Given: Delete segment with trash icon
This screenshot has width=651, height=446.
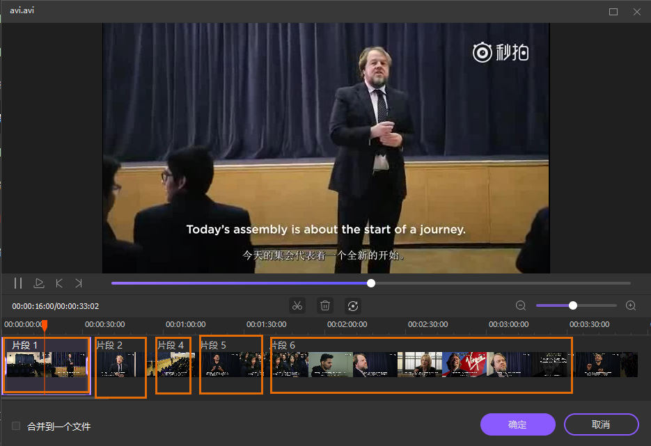Looking at the screenshot, I should pyautogui.click(x=324, y=305).
